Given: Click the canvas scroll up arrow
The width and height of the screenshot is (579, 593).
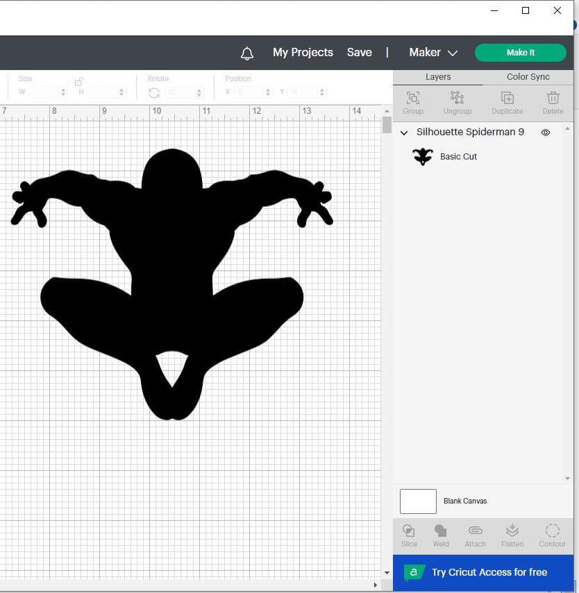Looking at the screenshot, I should 387,111.
